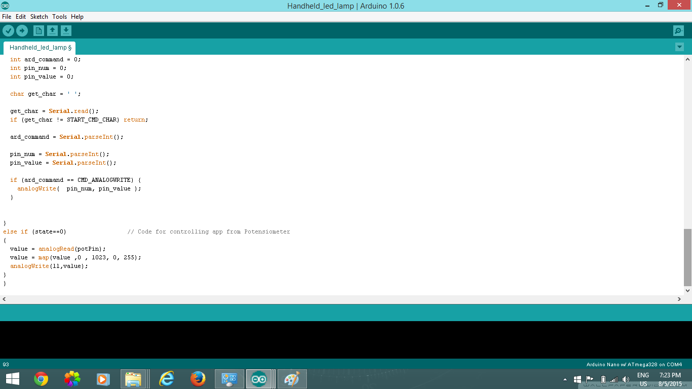The height and width of the screenshot is (389, 692).
Task: Open the clock showing 7:23 PM
Action: tap(670, 379)
